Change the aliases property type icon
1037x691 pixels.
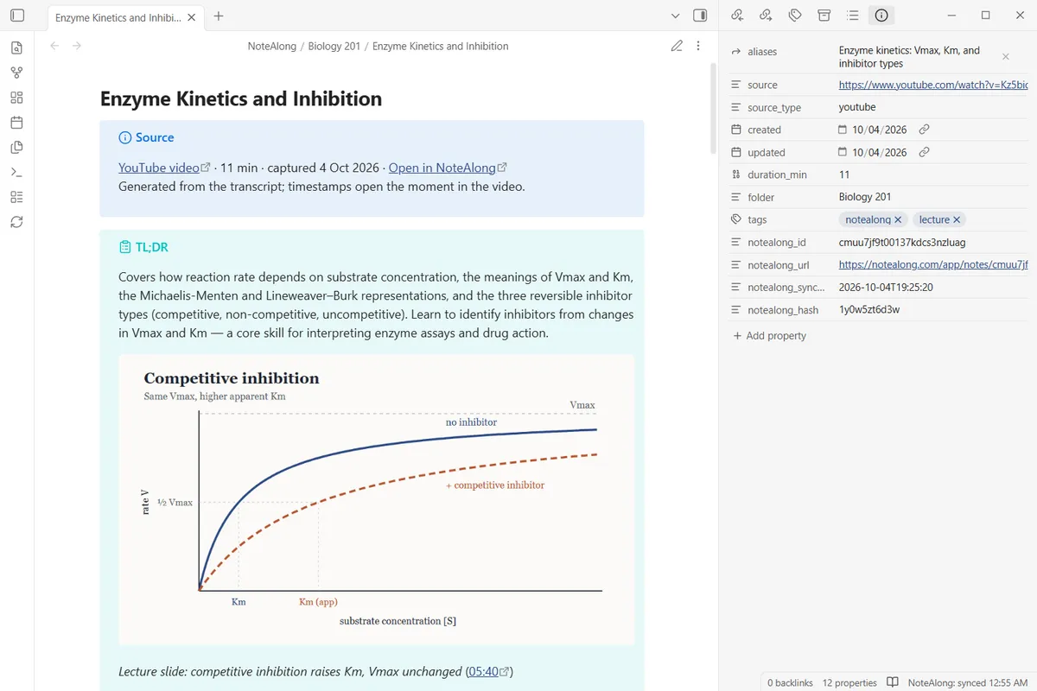pos(736,52)
